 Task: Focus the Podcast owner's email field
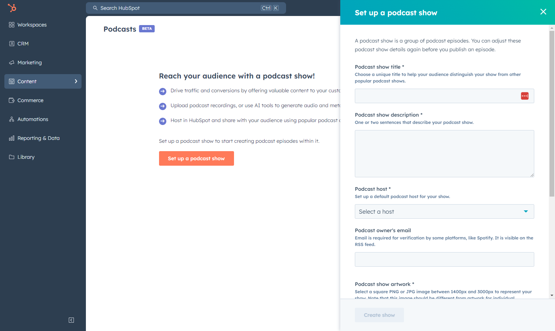click(x=444, y=259)
